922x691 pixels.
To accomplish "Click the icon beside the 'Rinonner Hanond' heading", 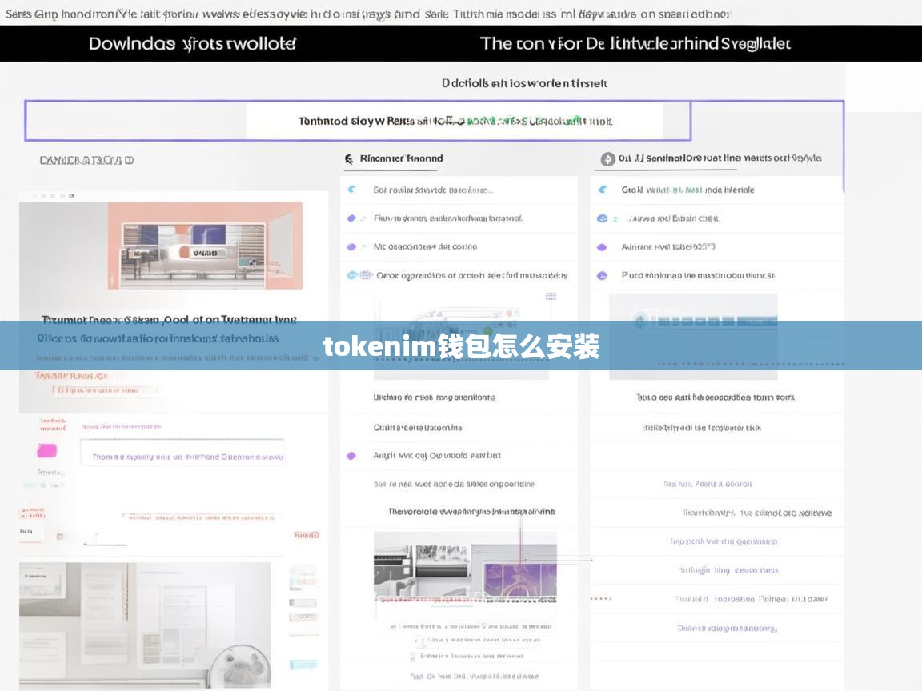I will pos(349,159).
